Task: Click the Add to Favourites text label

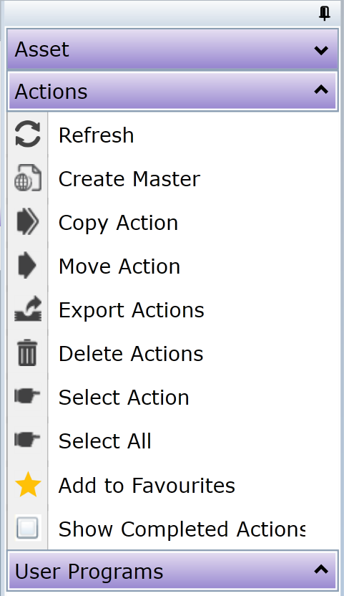Action: (147, 486)
